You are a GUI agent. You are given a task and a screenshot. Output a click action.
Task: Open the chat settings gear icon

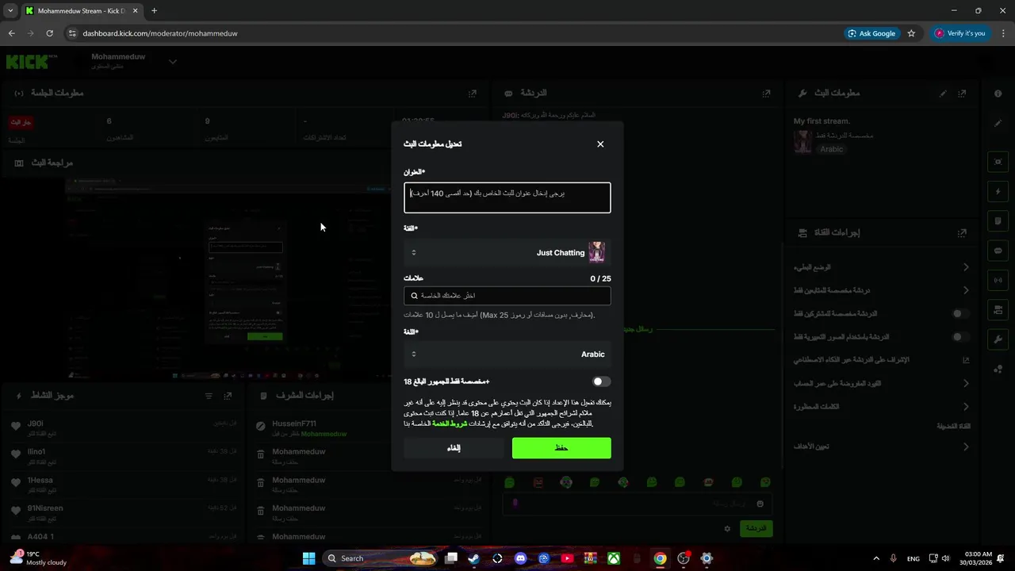[x=727, y=529]
